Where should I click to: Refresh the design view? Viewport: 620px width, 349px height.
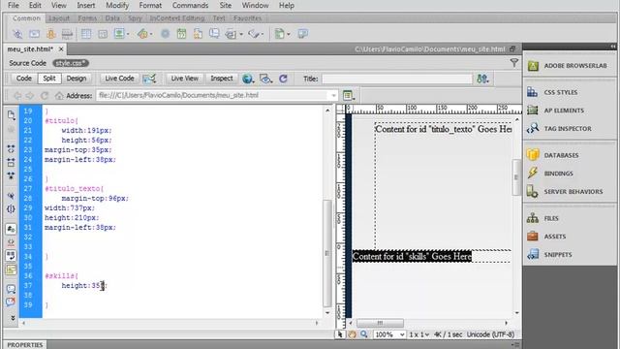point(283,79)
